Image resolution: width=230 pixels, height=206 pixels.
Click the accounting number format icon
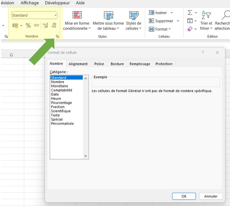click(x=15, y=25)
